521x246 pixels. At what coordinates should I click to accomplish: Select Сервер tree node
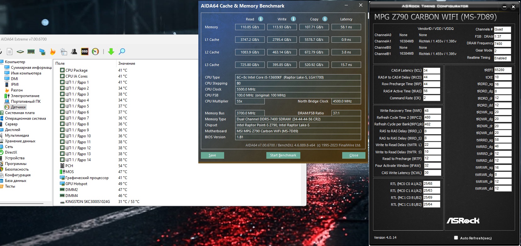[11, 124]
